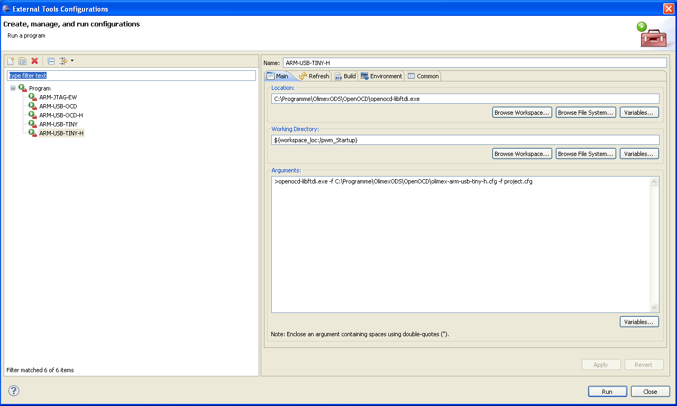Click Browse Workspace under Working Directory
This screenshot has height=406, width=677.
(522, 154)
